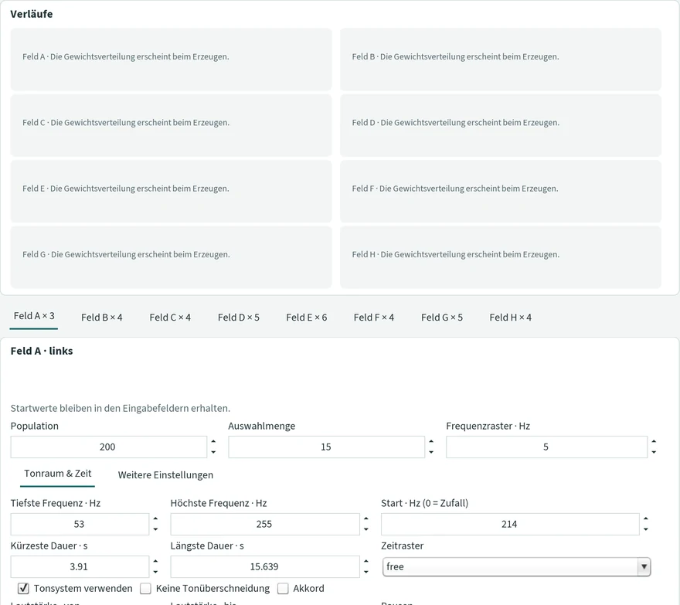
Task: Increase Frequenzraster Hz with up arrow
Action: point(654,441)
